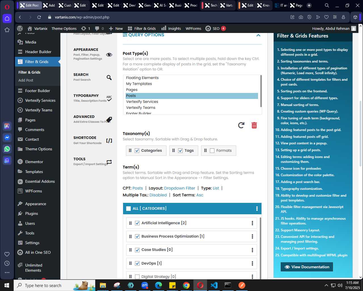This screenshot has height=291, width=363.
Task: Click the red trash delete icon
Action: coord(254,125)
